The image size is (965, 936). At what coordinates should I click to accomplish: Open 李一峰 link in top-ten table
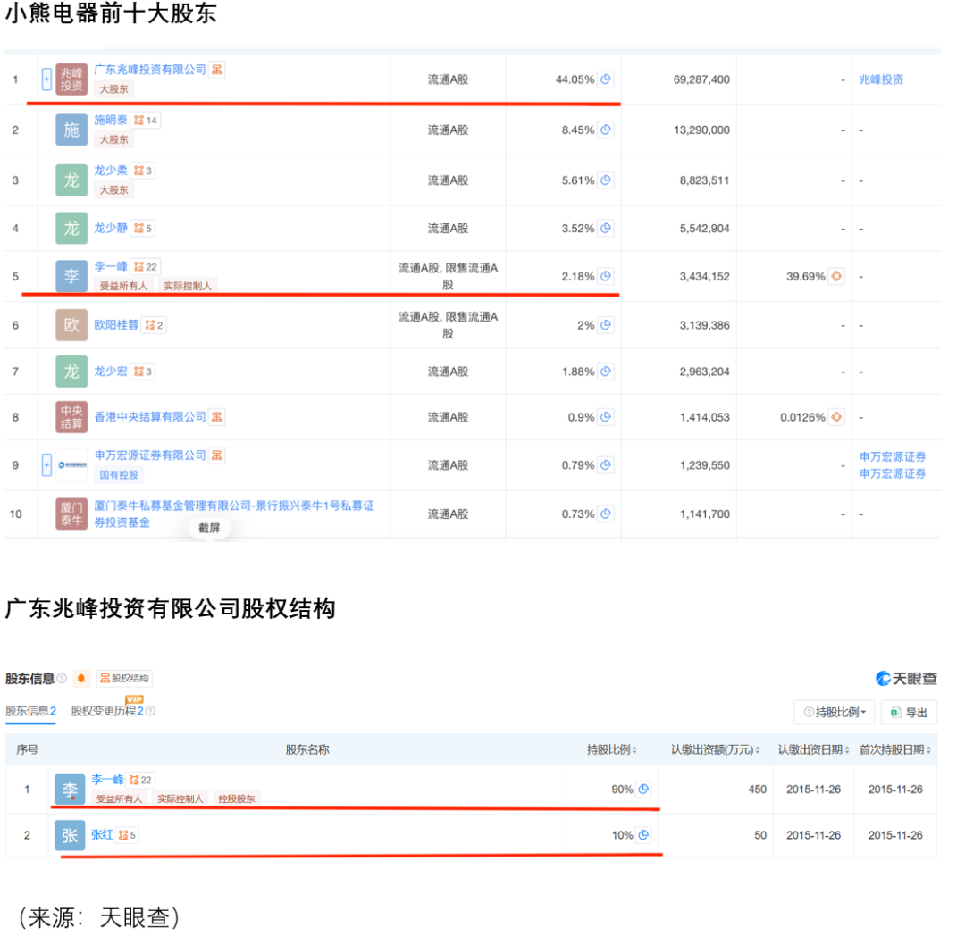click(x=111, y=266)
